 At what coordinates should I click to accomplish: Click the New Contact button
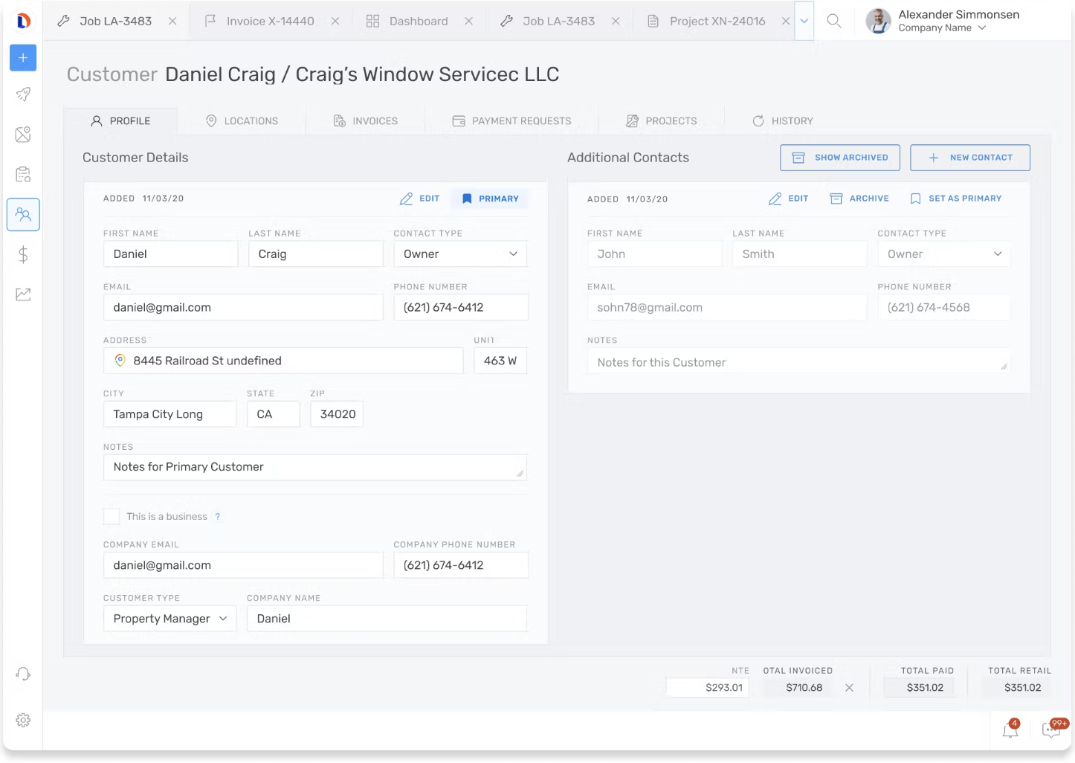click(970, 158)
